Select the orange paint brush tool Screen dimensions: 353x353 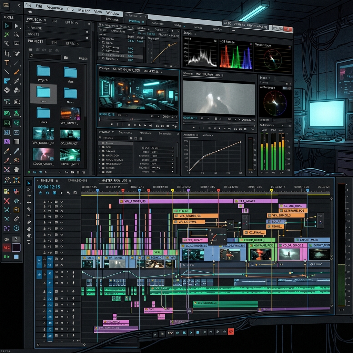pos(17,72)
